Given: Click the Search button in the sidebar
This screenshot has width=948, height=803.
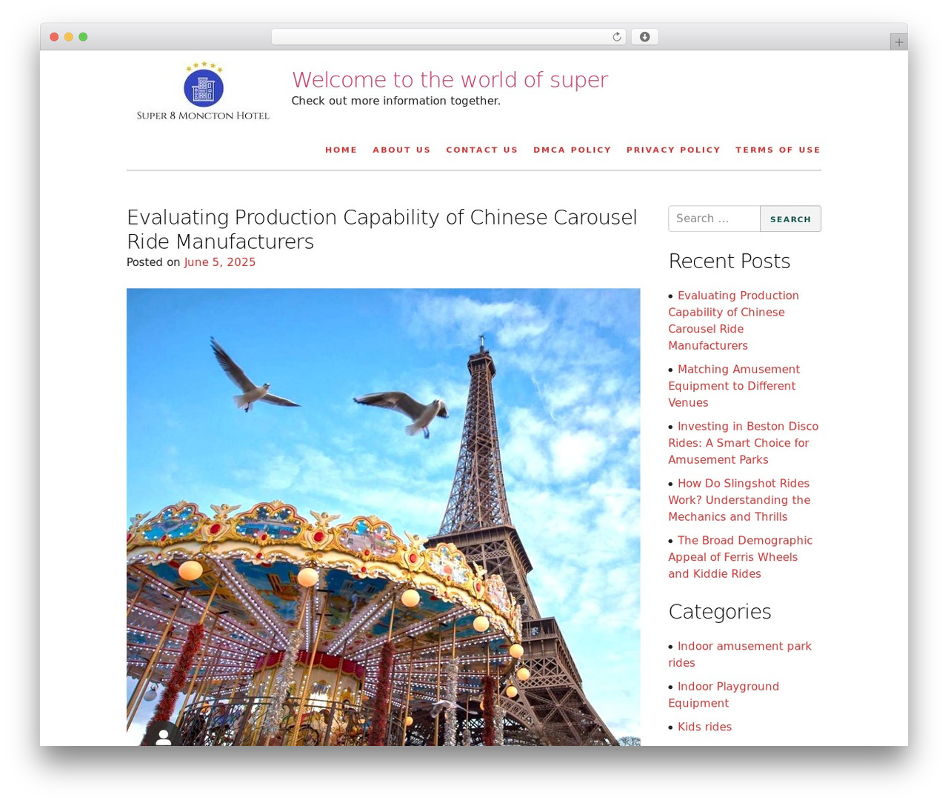Looking at the screenshot, I should [790, 219].
